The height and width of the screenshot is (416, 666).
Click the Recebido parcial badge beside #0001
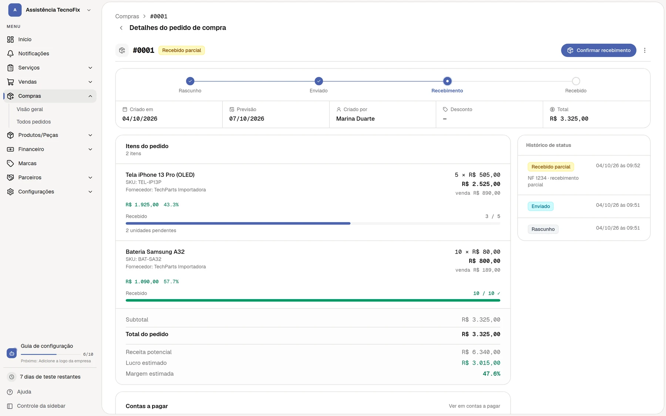(181, 50)
